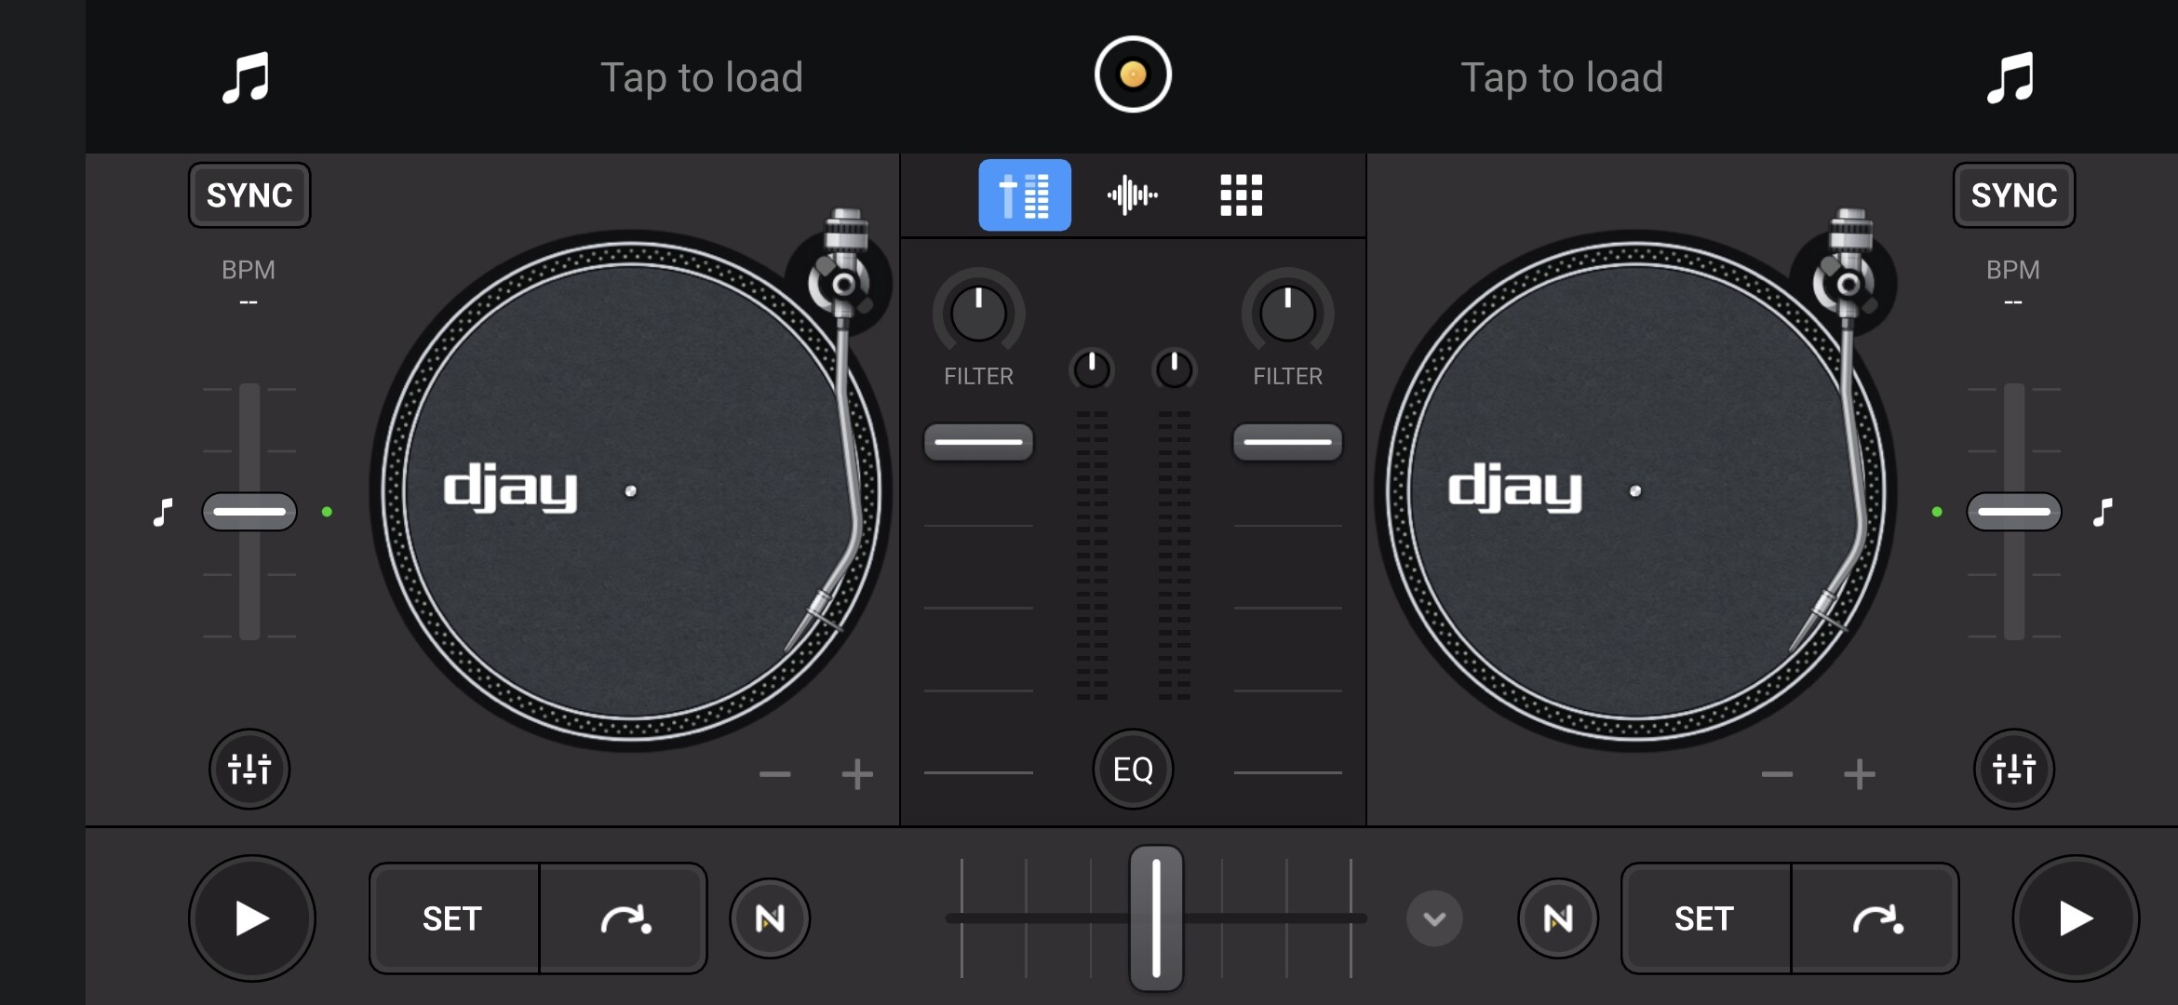Viewport: 2178px width, 1005px height.
Task: Expand the chevron beside the crossfader
Action: pos(1434,918)
